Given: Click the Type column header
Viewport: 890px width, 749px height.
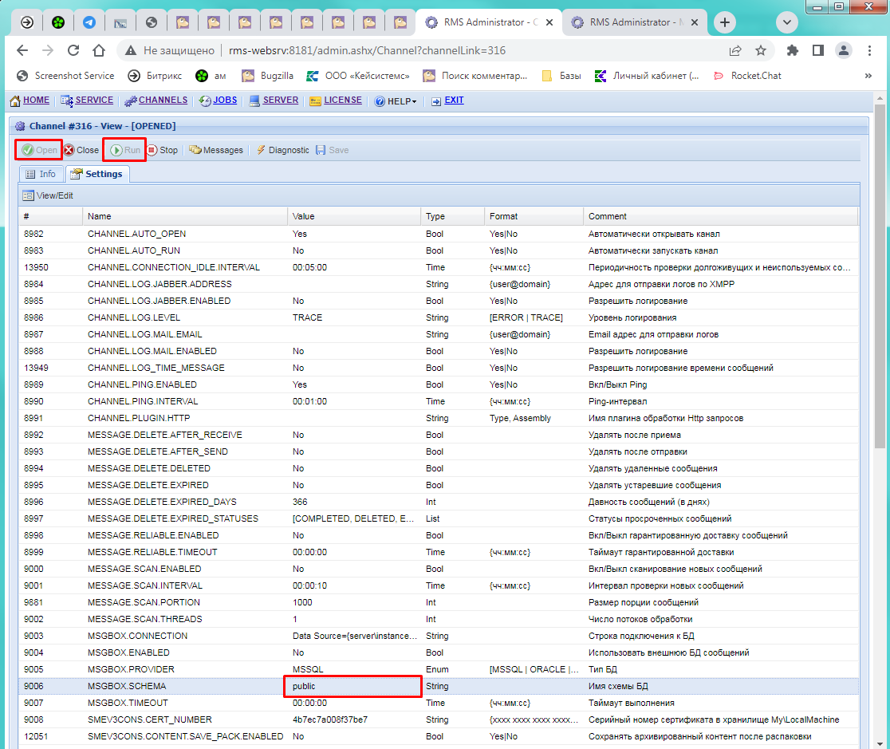Looking at the screenshot, I should pyautogui.click(x=453, y=216).
